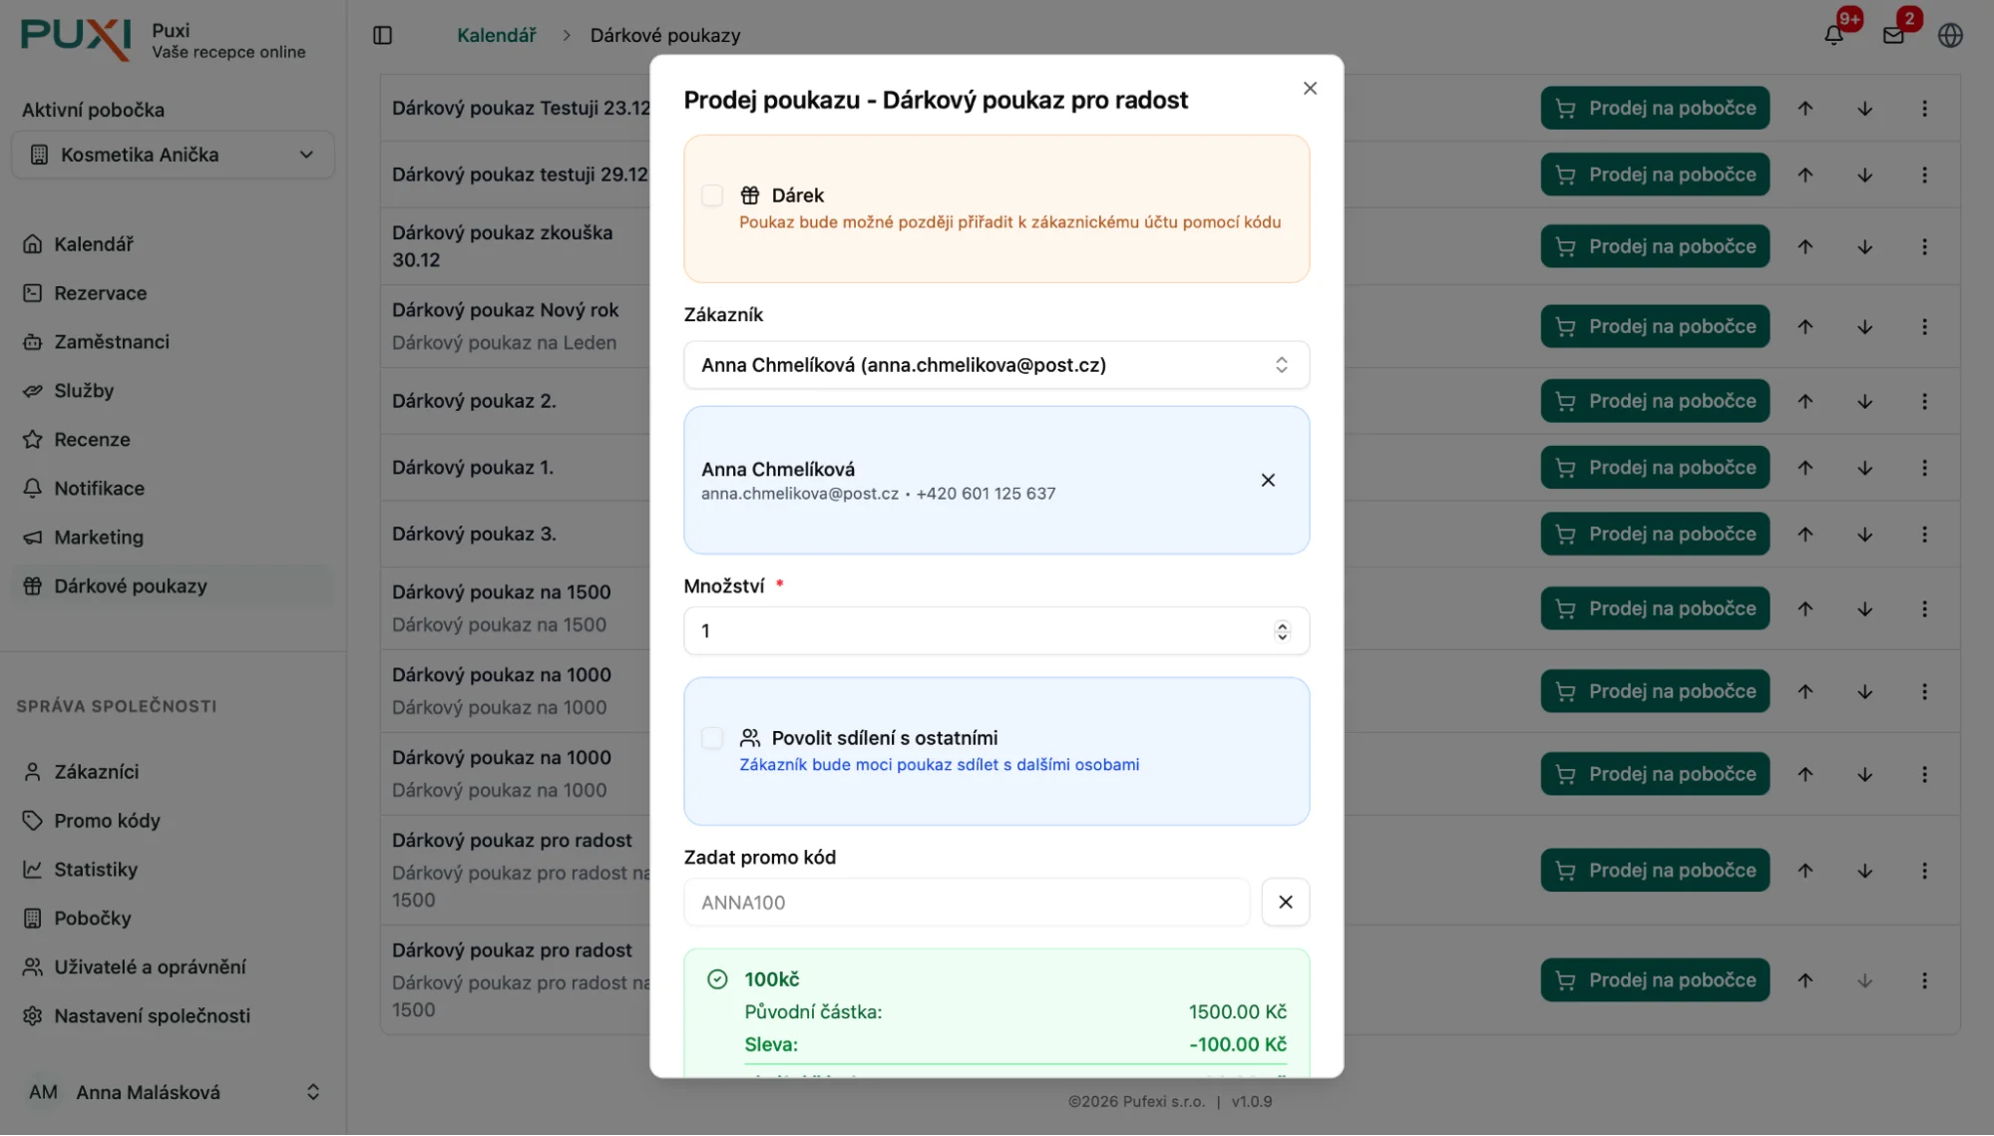
Task: Go to Rezervace in sidebar
Action: tap(100, 293)
